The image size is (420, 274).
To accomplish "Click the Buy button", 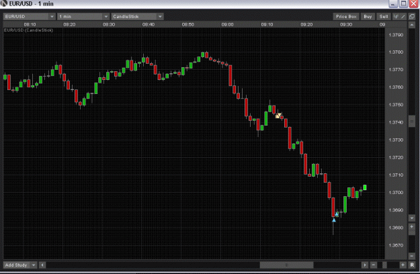I will 368,17.
